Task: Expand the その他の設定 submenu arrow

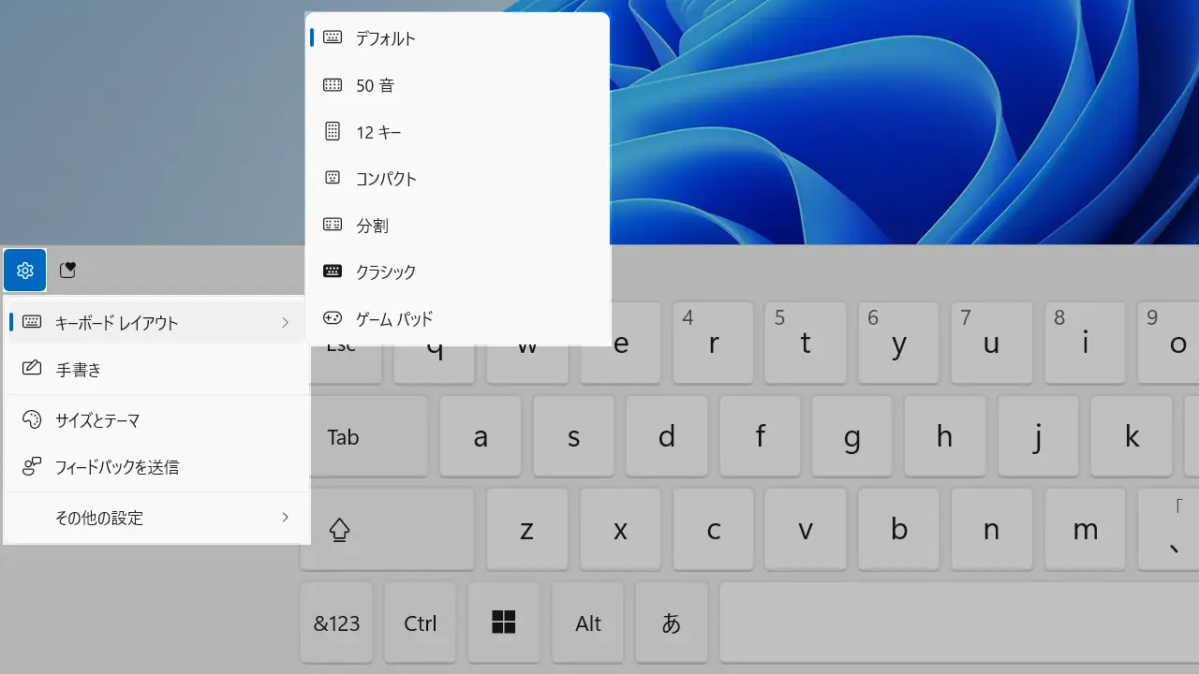Action: 285,518
